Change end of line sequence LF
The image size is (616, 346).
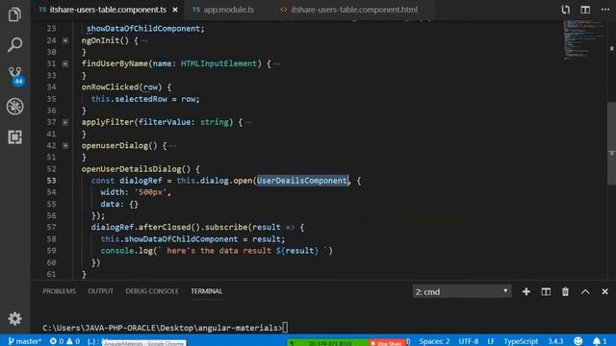tap(491, 341)
